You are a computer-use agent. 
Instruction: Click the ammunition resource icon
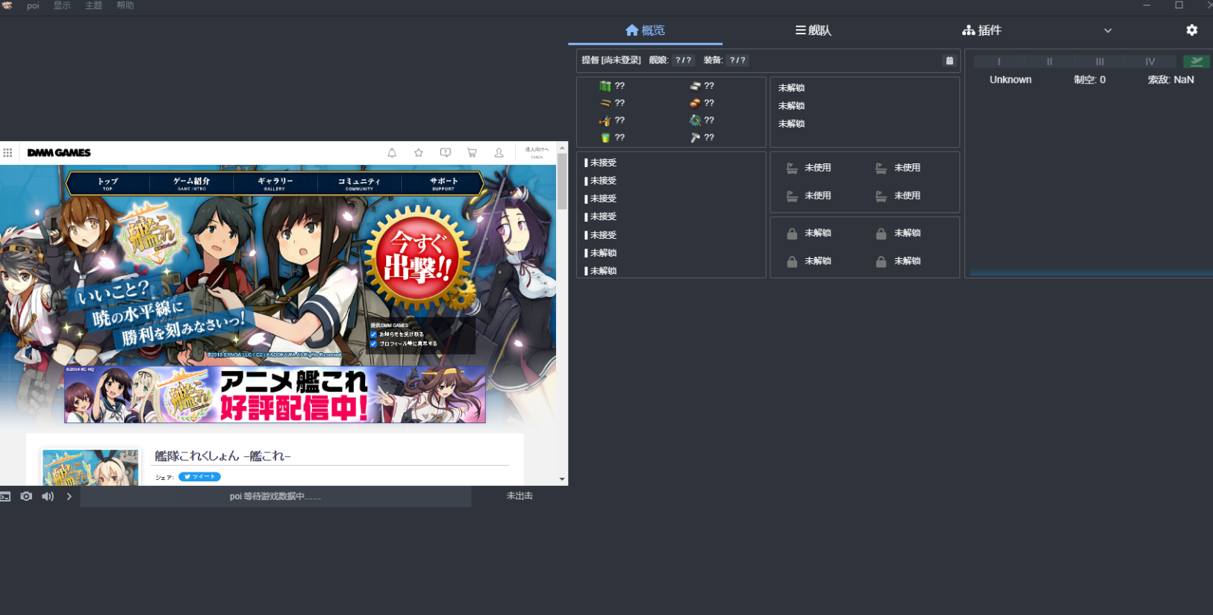pos(605,103)
